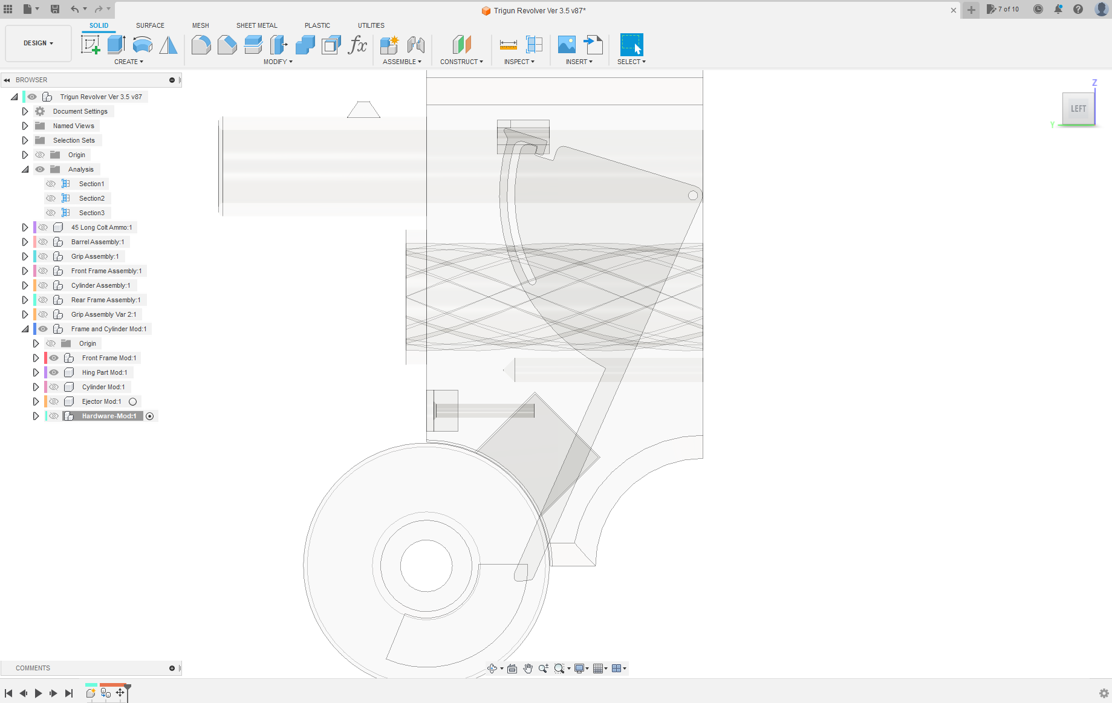The width and height of the screenshot is (1112, 703).
Task: Open the CONSTRUCT menu
Action: tap(461, 62)
